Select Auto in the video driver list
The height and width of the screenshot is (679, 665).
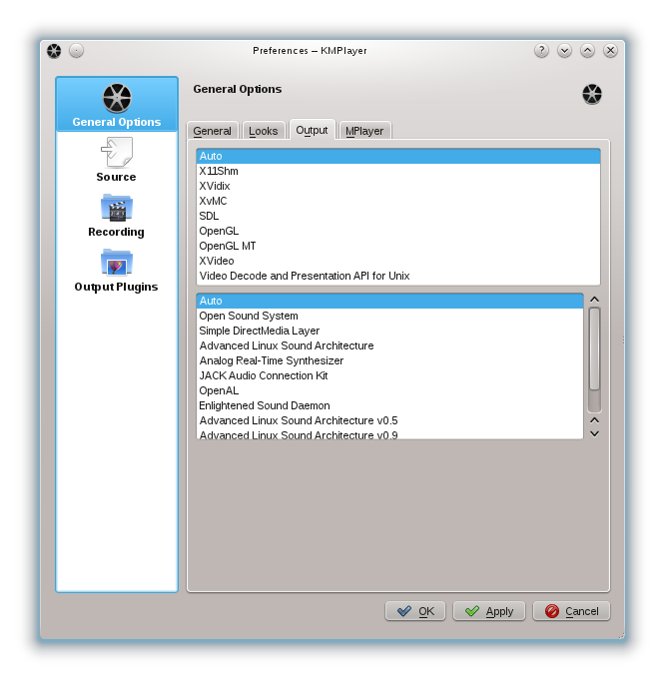pos(398,156)
